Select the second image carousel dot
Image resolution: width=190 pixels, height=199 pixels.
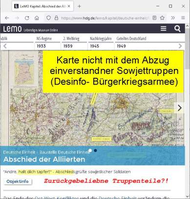click(x=95, y=151)
